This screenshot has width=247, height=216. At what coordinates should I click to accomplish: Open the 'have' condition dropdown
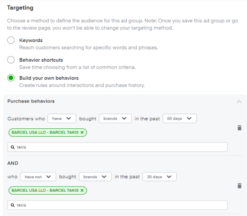click(62, 119)
